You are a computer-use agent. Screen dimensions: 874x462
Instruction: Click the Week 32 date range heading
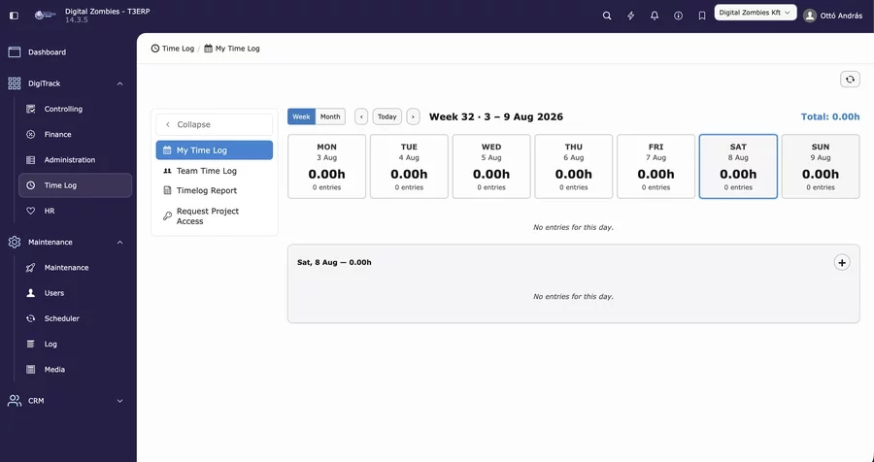click(495, 116)
